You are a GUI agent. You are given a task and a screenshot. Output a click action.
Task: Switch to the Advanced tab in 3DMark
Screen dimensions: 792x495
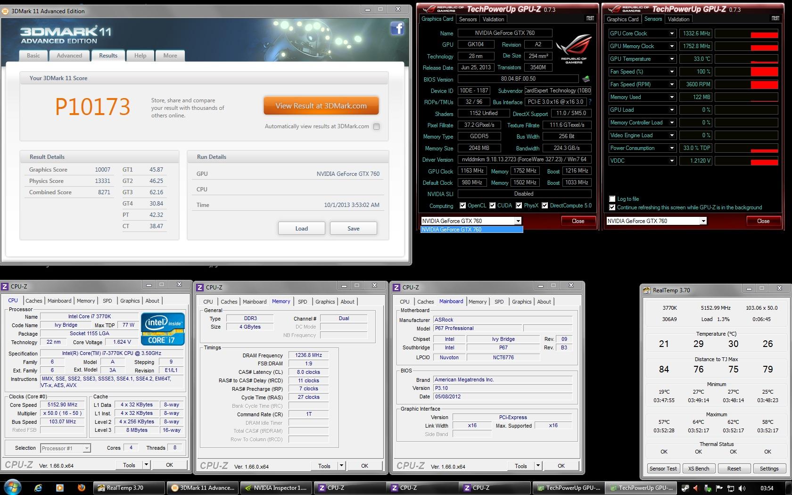(x=69, y=56)
